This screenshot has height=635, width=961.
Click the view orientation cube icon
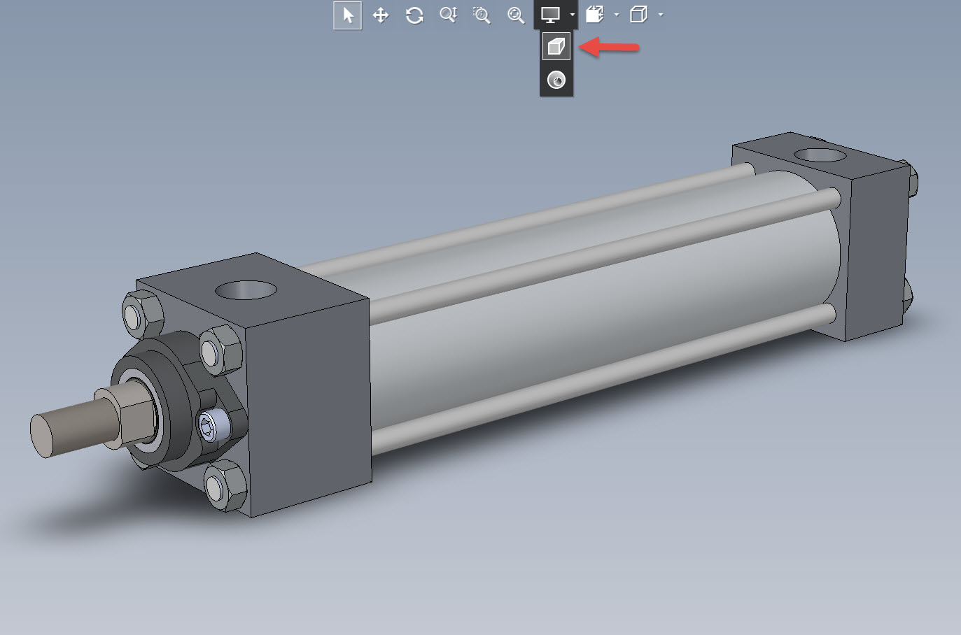[x=638, y=15]
